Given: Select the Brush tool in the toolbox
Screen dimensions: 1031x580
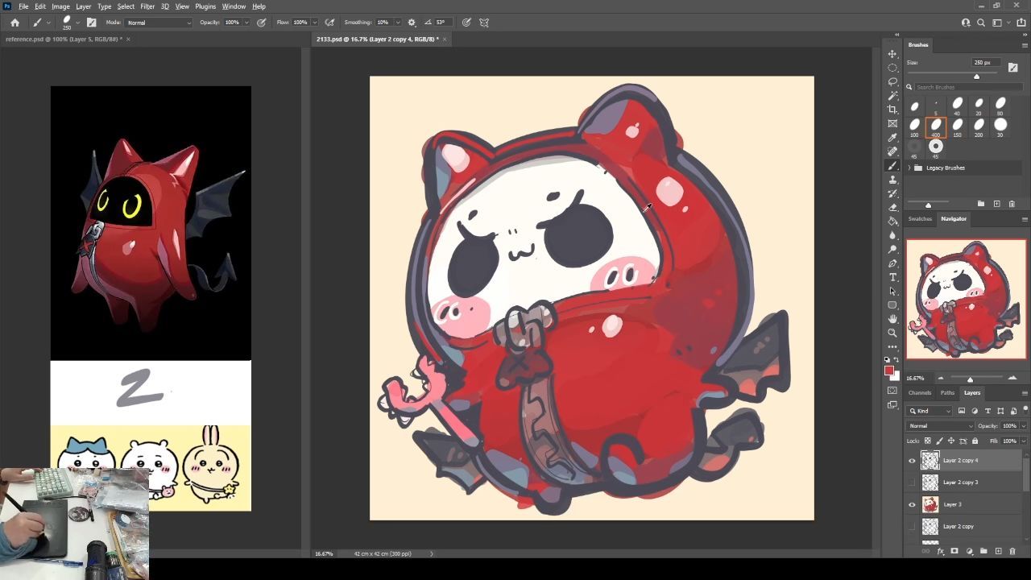Looking at the screenshot, I should click(x=892, y=165).
